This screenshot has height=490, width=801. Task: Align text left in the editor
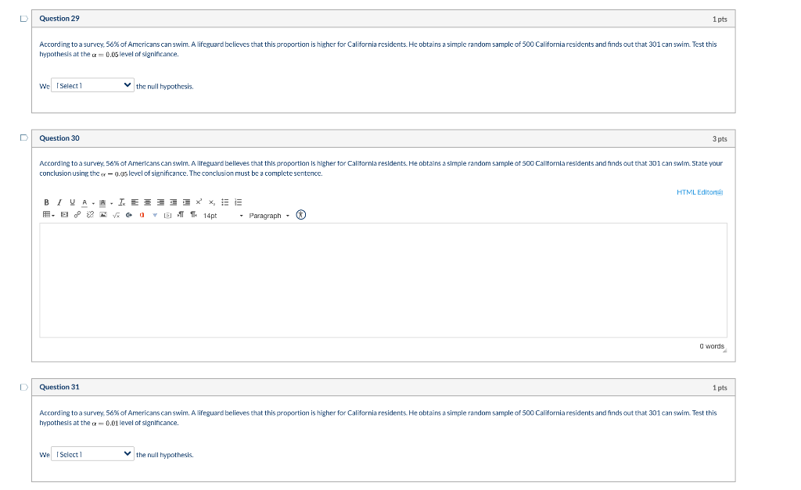click(x=135, y=202)
